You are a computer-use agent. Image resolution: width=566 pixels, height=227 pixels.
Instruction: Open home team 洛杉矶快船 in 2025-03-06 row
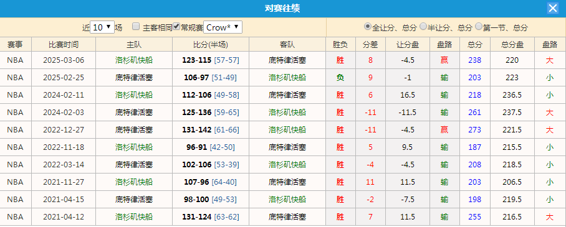(134, 60)
